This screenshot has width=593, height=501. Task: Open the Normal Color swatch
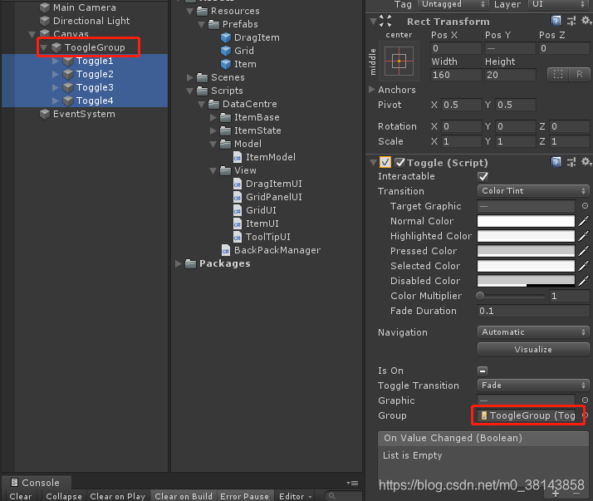pos(526,221)
